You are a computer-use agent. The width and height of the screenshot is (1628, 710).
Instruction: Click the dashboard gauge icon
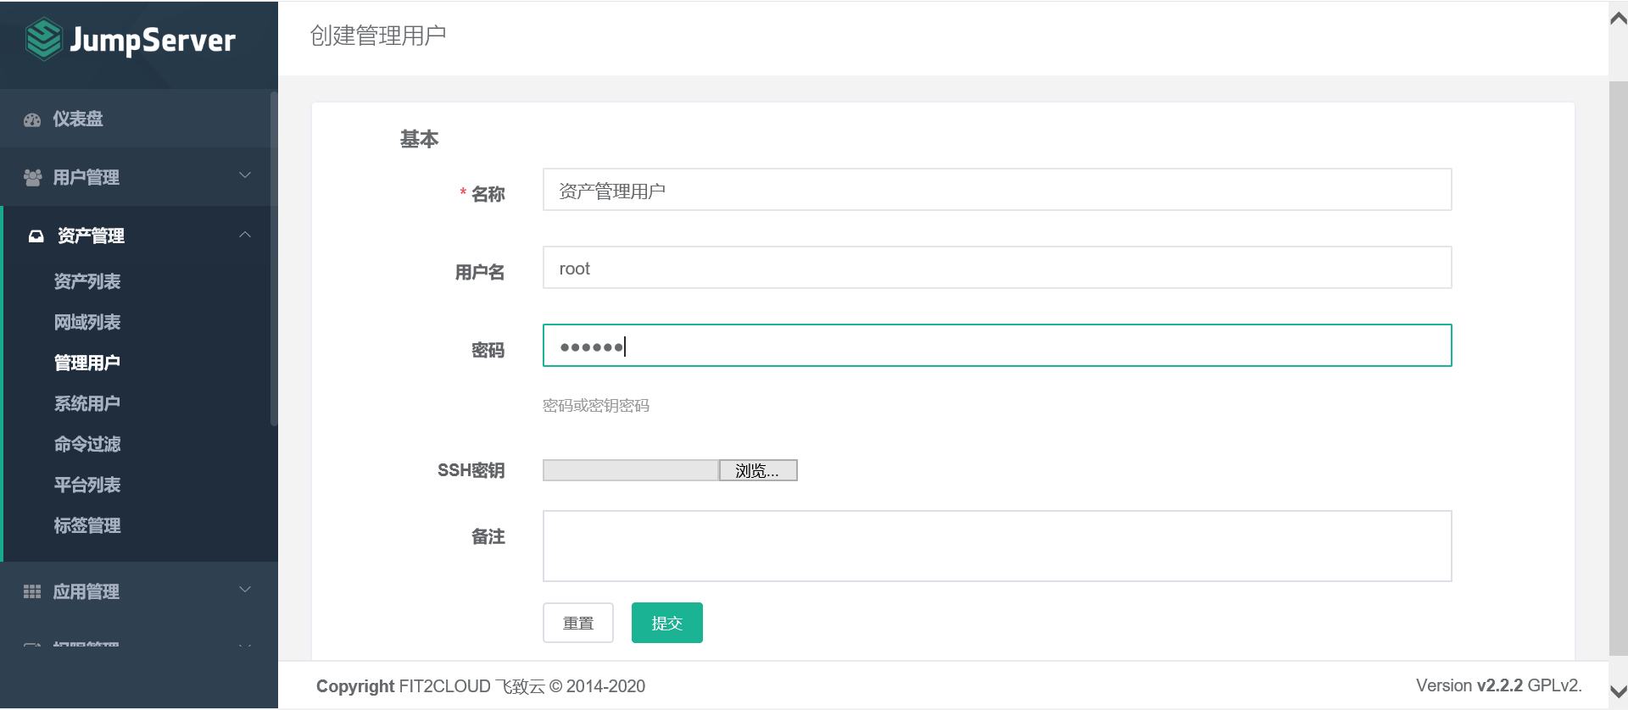(x=32, y=119)
